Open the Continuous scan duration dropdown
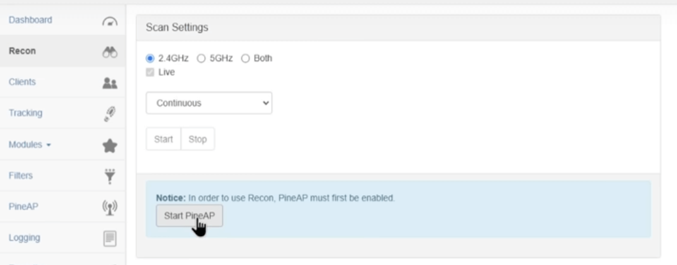Image resolution: width=677 pixels, height=265 pixels. point(209,103)
